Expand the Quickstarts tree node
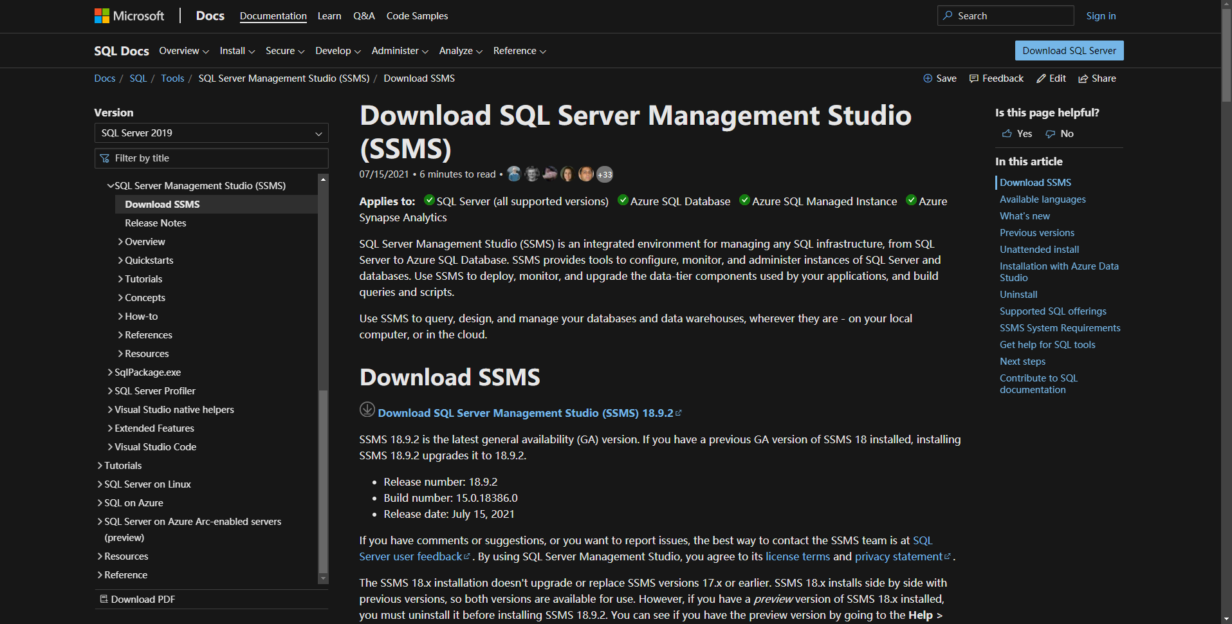1232x624 pixels. coord(120,261)
